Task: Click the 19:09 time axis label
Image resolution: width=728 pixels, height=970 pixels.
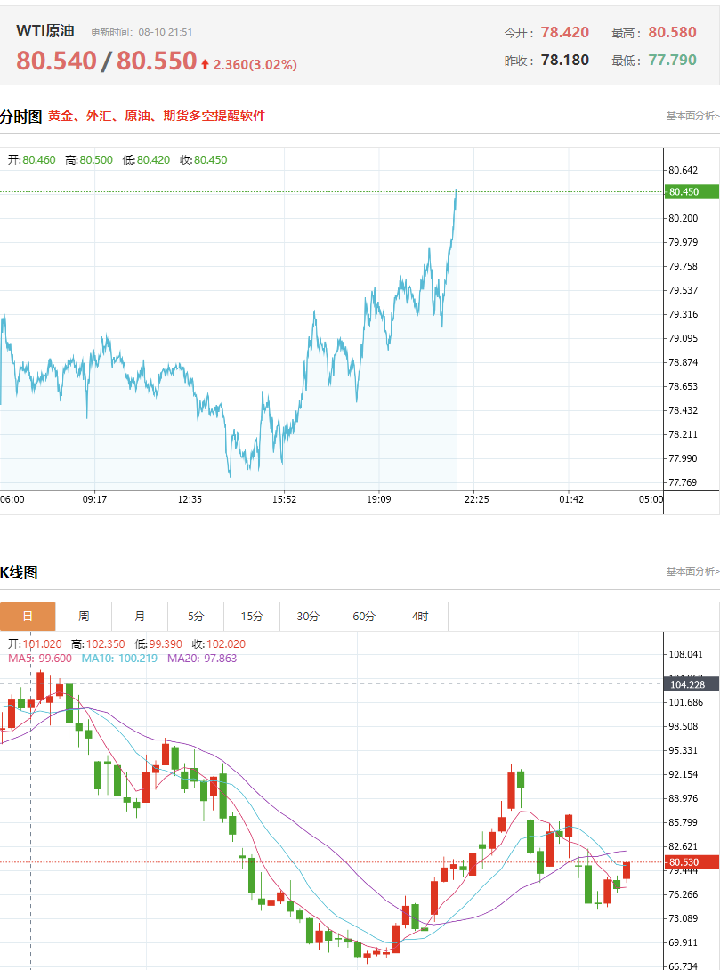Action: pyautogui.click(x=378, y=499)
